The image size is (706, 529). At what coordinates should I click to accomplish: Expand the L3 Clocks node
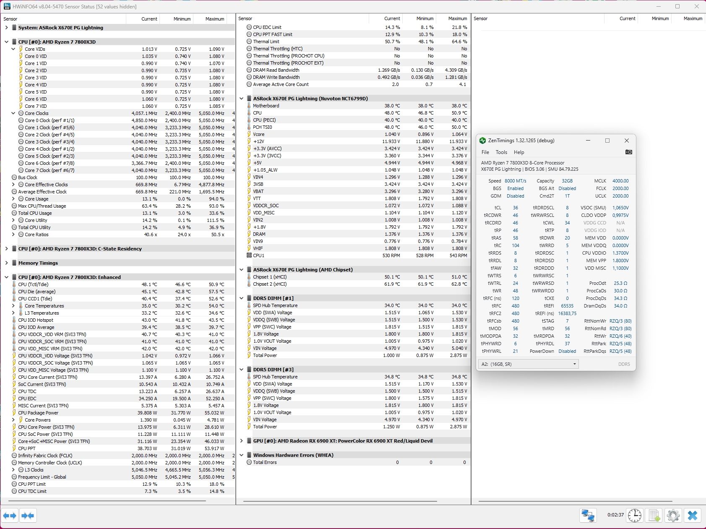pos(13,470)
